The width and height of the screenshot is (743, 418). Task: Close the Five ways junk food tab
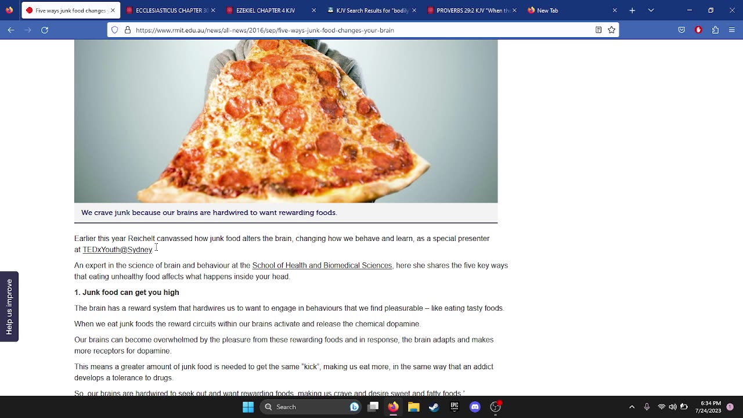pyautogui.click(x=113, y=10)
